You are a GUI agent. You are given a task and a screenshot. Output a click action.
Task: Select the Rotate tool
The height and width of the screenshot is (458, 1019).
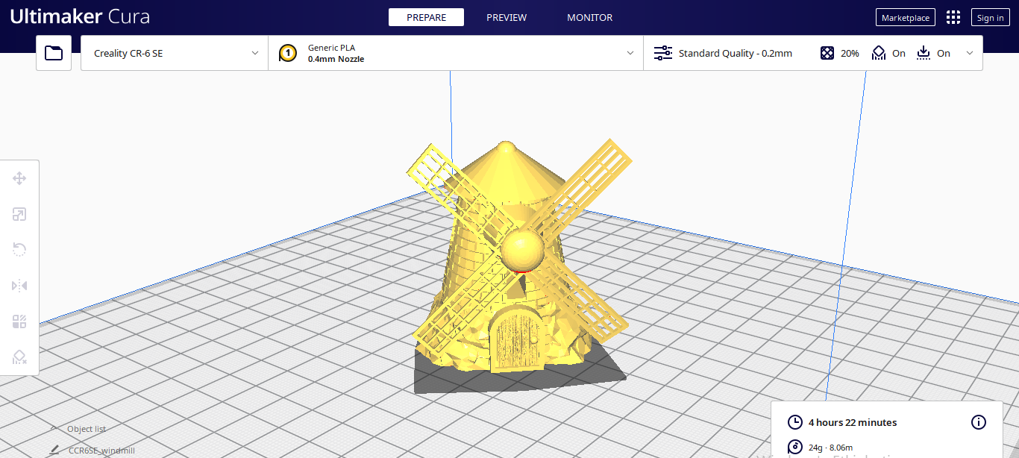coord(19,249)
